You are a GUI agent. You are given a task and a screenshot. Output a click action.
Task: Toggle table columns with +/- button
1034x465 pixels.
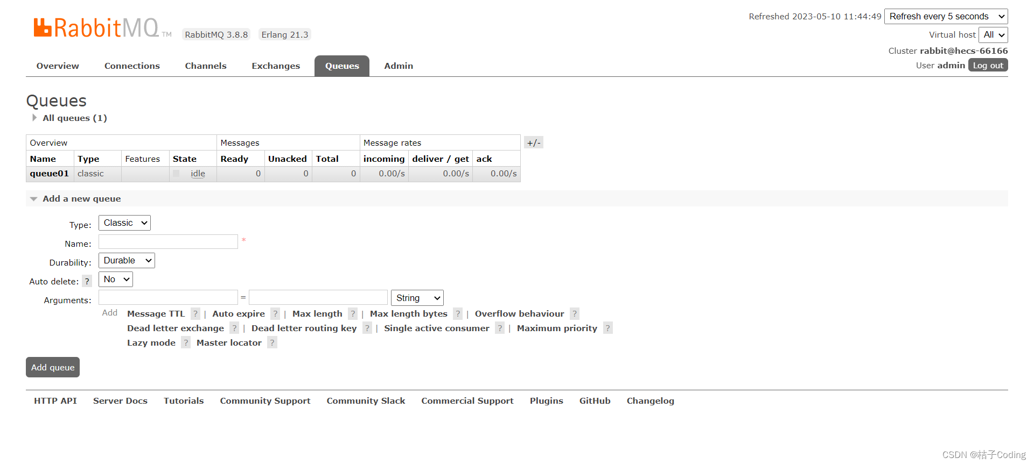[x=534, y=142]
